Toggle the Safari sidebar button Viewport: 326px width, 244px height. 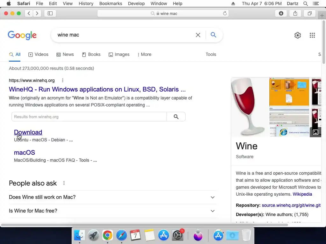click(50, 13)
